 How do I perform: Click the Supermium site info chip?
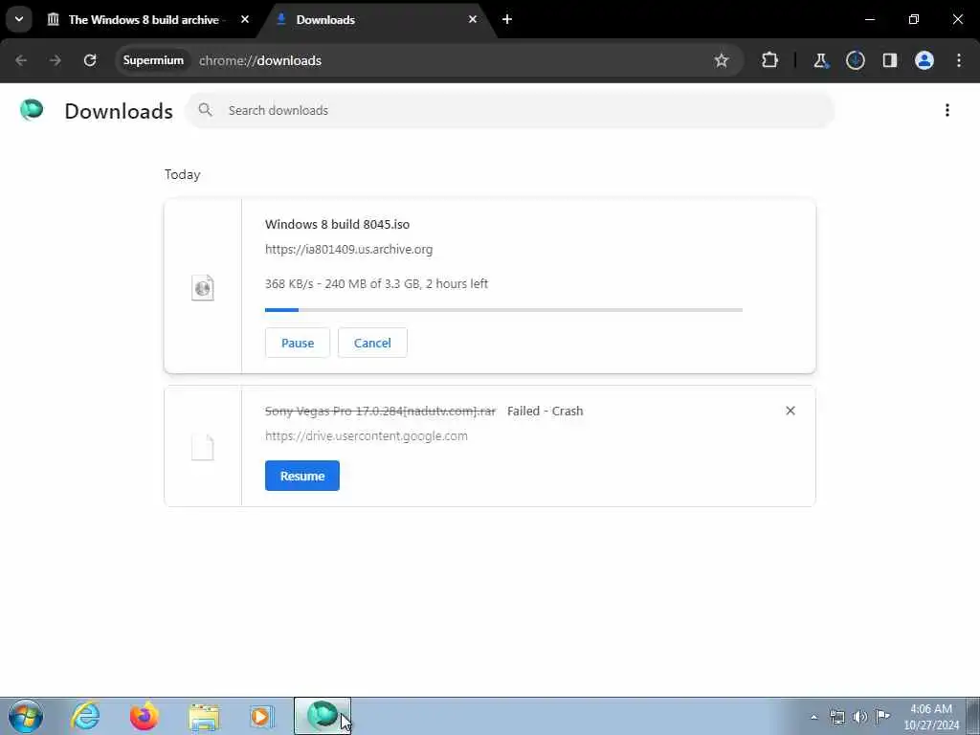(153, 60)
